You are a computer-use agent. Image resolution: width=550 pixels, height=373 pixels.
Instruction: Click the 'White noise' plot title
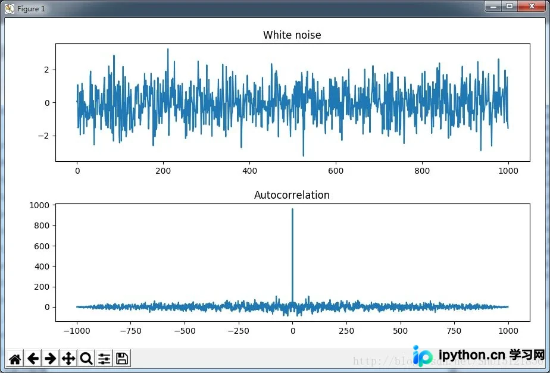point(292,35)
